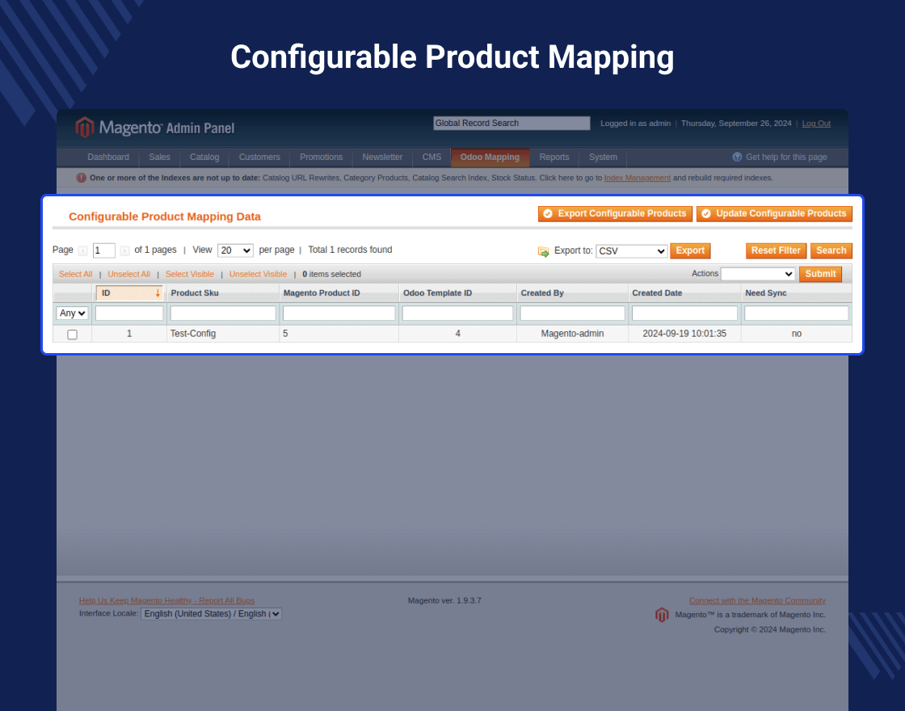905x711 pixels.
Task: Open the Export to CSV dropdown
Action: point(631,251)
